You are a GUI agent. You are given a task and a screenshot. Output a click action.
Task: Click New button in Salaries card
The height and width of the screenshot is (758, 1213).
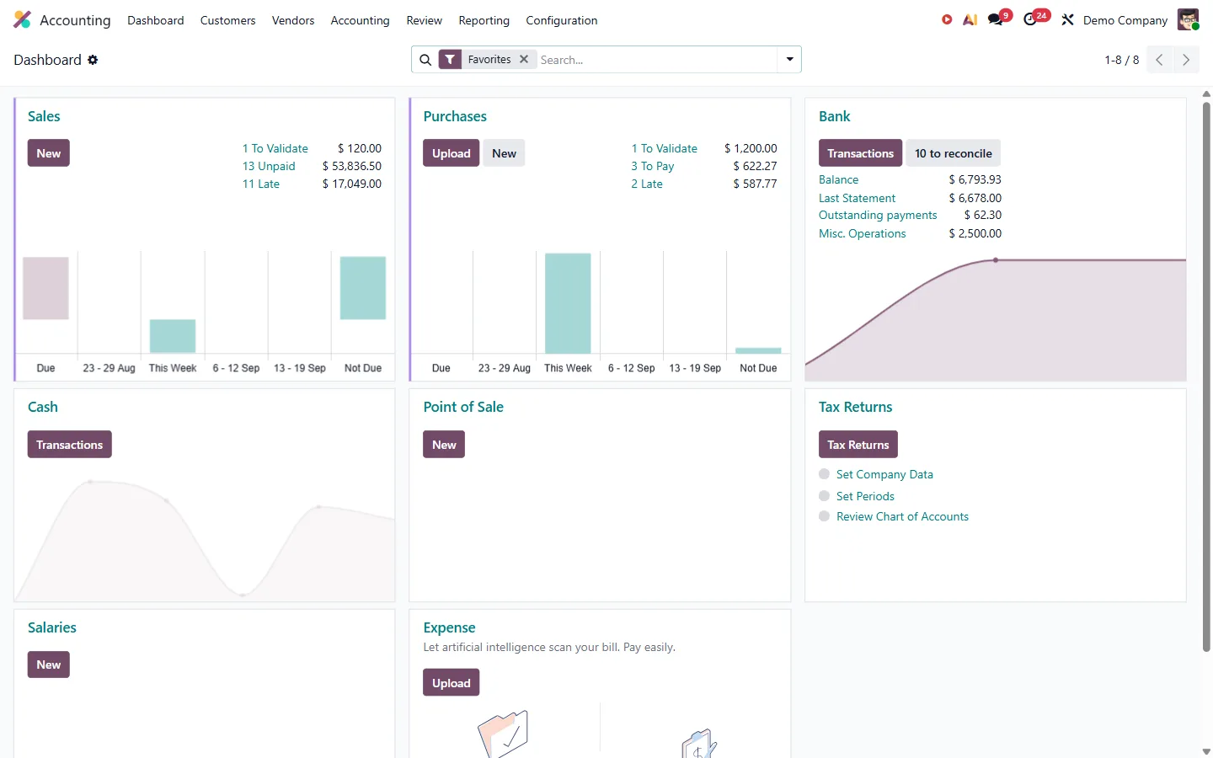pos(49,665)
